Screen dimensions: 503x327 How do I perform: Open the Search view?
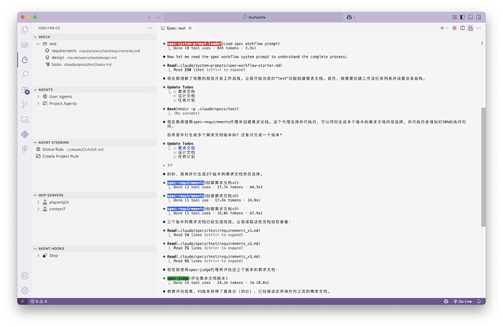[x=25, y=74]
